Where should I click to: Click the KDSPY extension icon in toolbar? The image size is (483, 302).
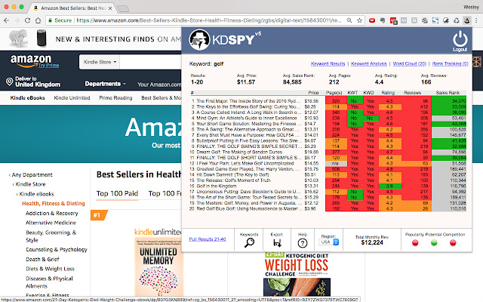click(x=467, y=20)
